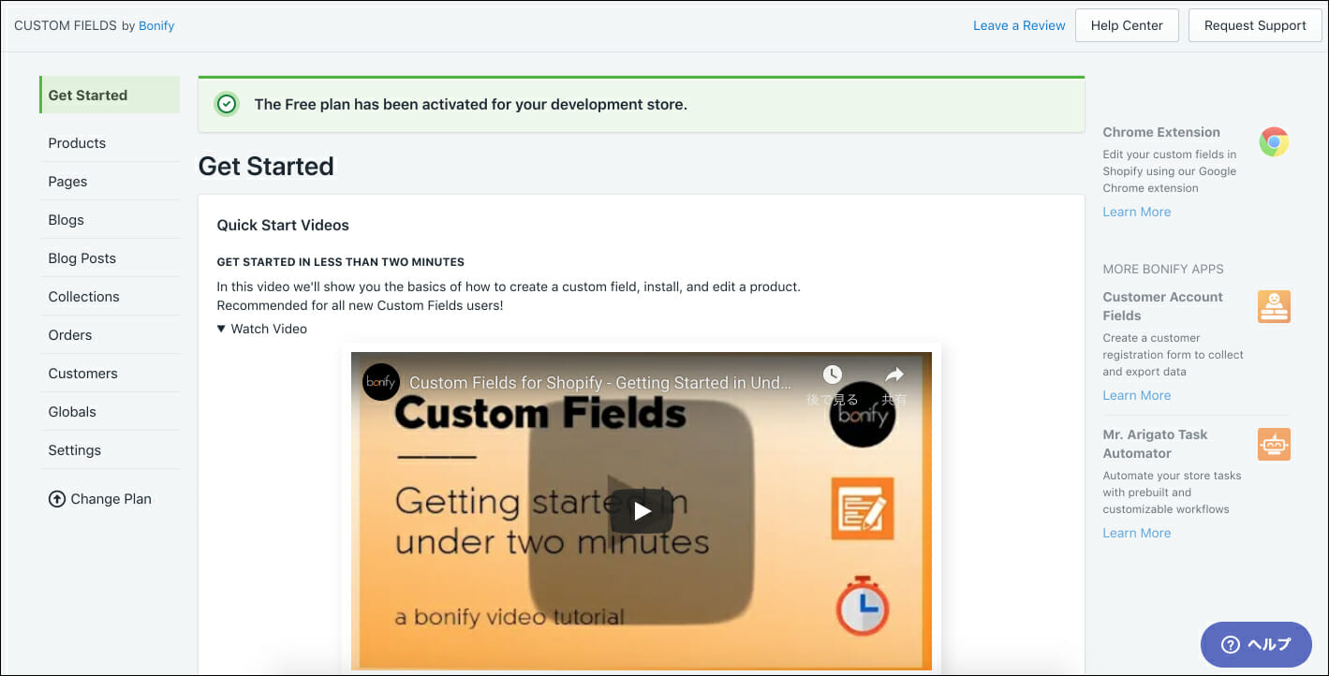Click the Change Plan up-arrow icon

(57, 499)
